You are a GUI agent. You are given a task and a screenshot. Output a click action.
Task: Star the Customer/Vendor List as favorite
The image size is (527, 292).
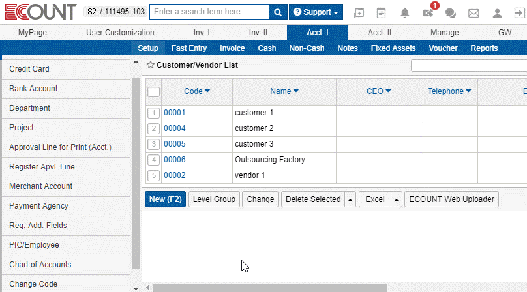[150, 65]
